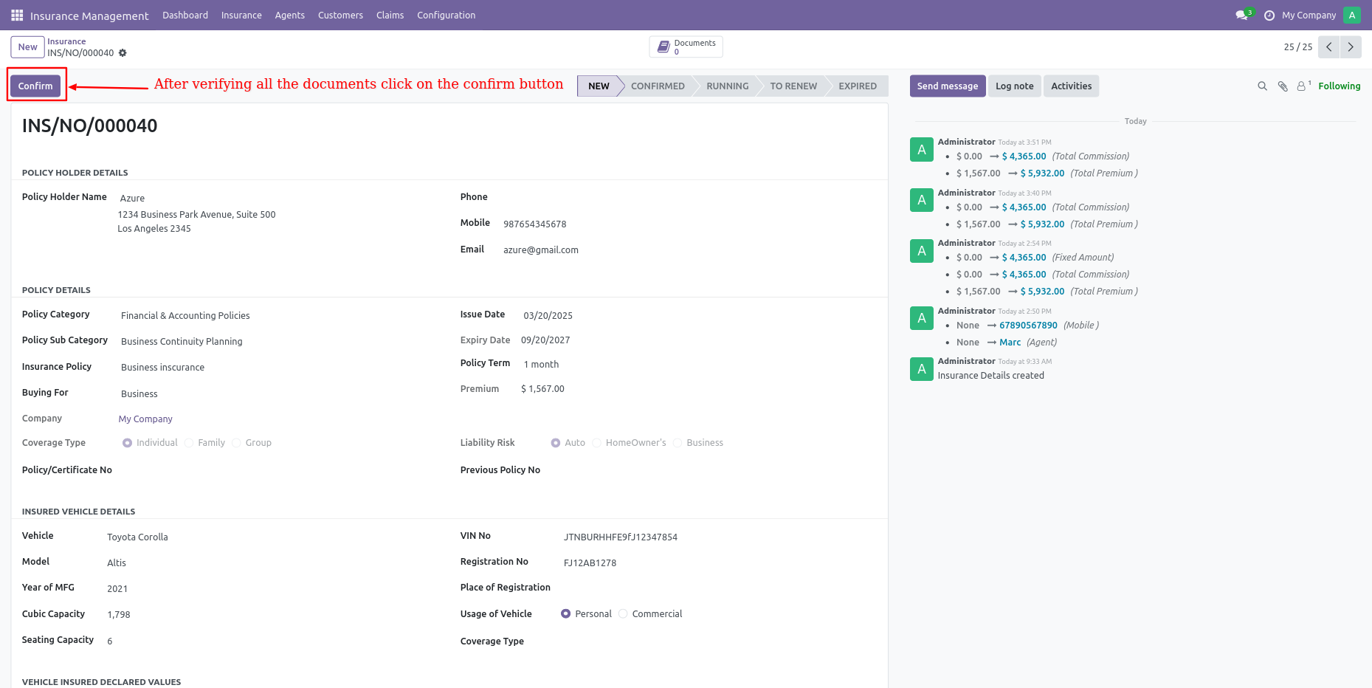Toggle the Following status
The width and height of the screenshot is (1372, 688).
1339,86
